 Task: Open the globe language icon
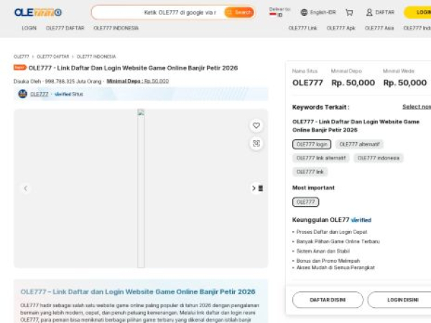[x=304, y=12]
